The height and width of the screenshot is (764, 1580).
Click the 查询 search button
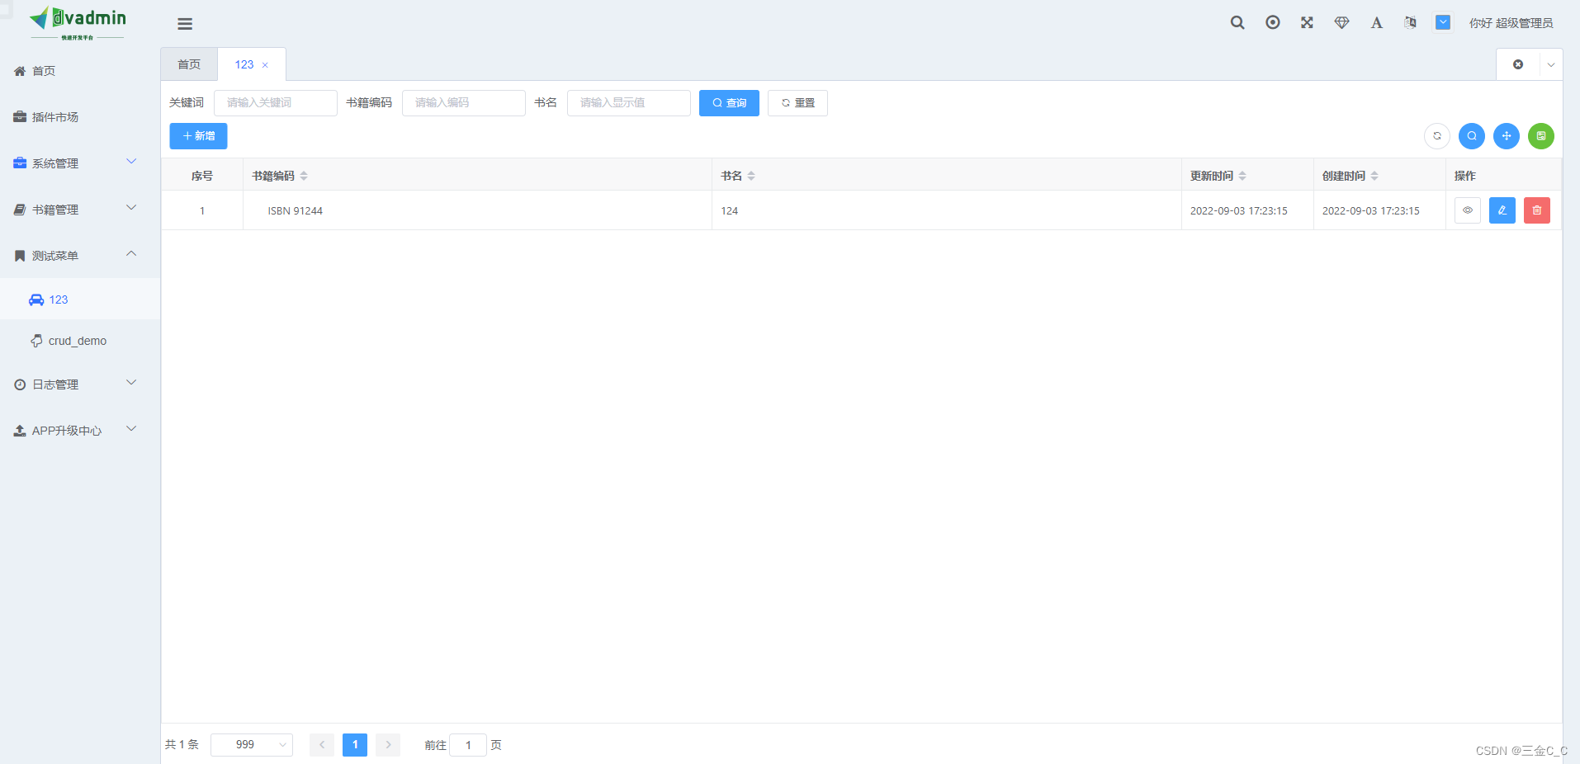point(729,103)
